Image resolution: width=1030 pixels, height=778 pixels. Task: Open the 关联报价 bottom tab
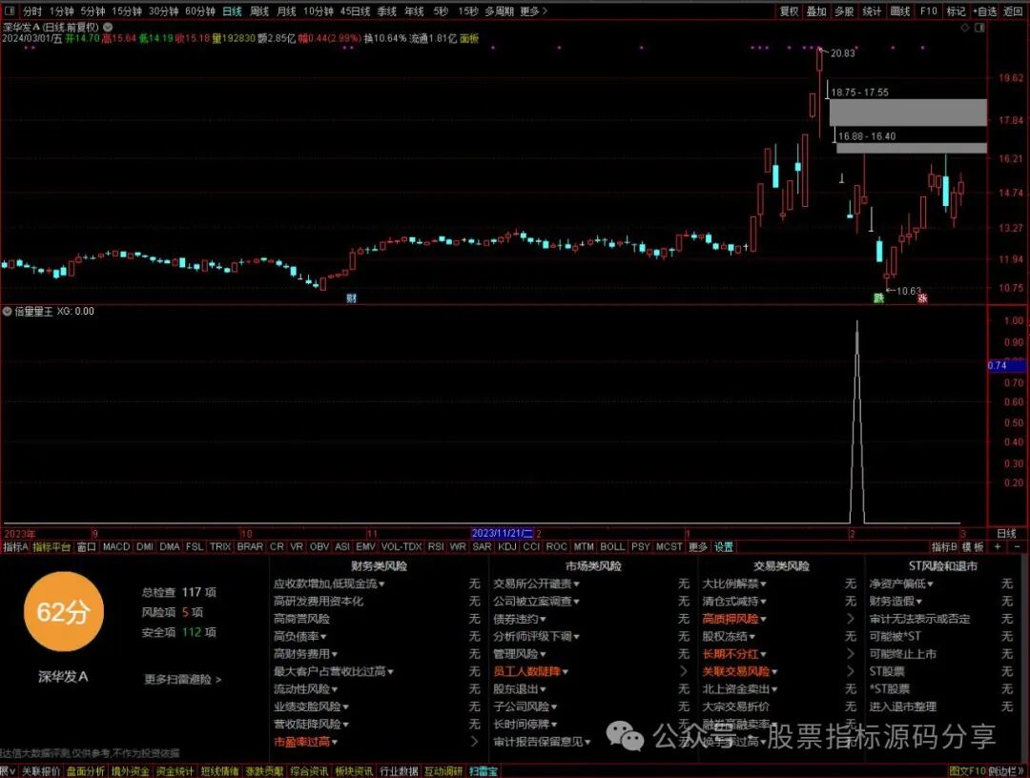pos(41,770)
